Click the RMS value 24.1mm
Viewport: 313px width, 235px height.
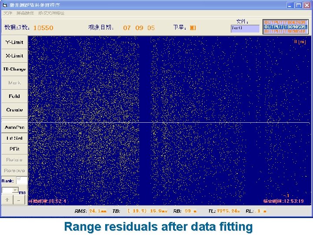click(98, 211)
